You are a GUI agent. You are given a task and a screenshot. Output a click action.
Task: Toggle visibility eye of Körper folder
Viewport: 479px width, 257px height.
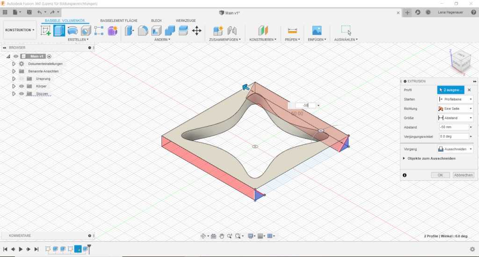click(22, 86)
